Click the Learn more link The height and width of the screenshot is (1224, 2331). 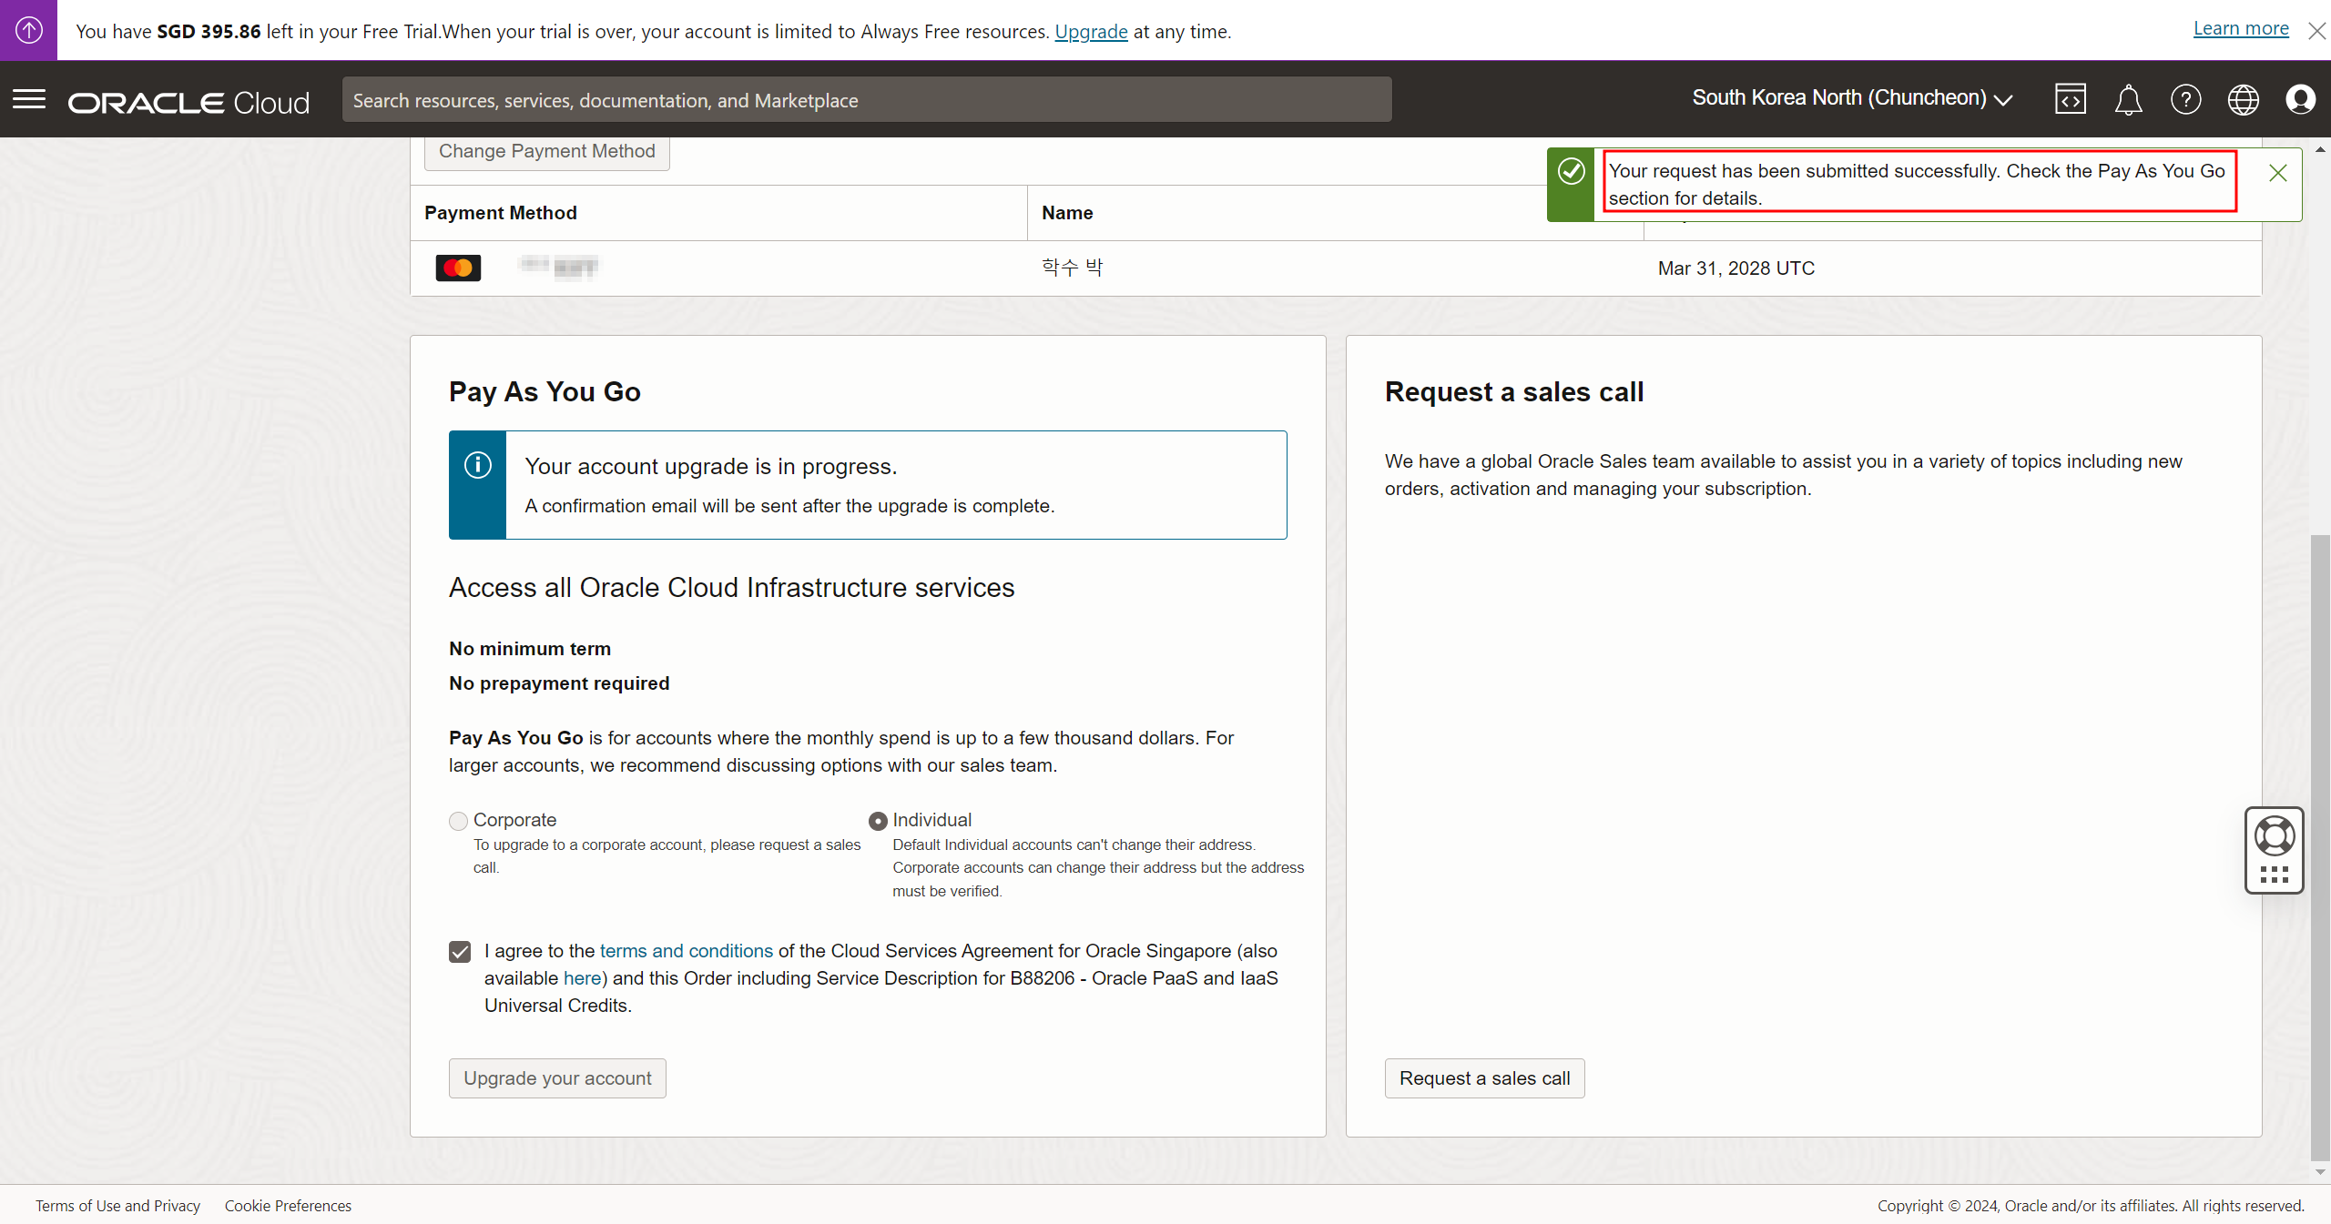coord(2241,29)
